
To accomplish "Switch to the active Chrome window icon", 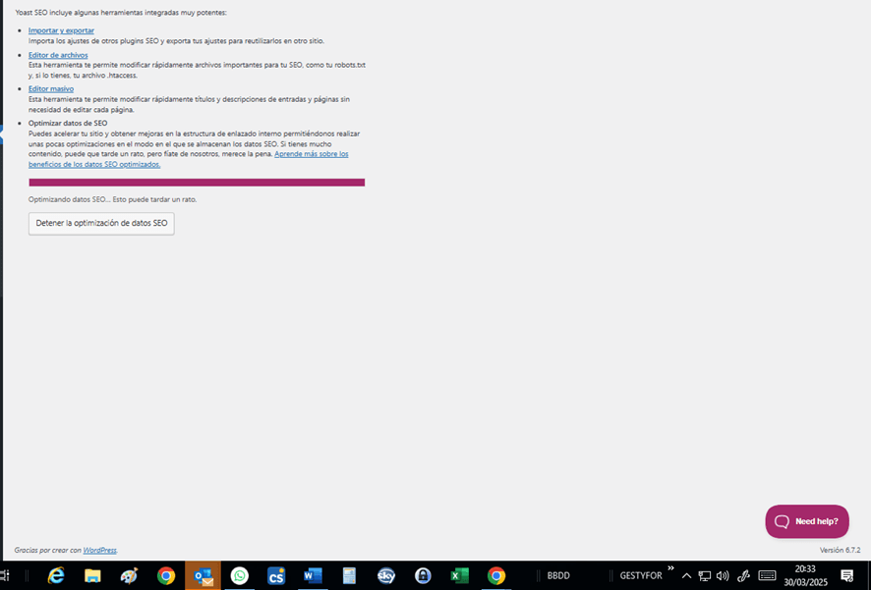I will (x=496, y=575).
